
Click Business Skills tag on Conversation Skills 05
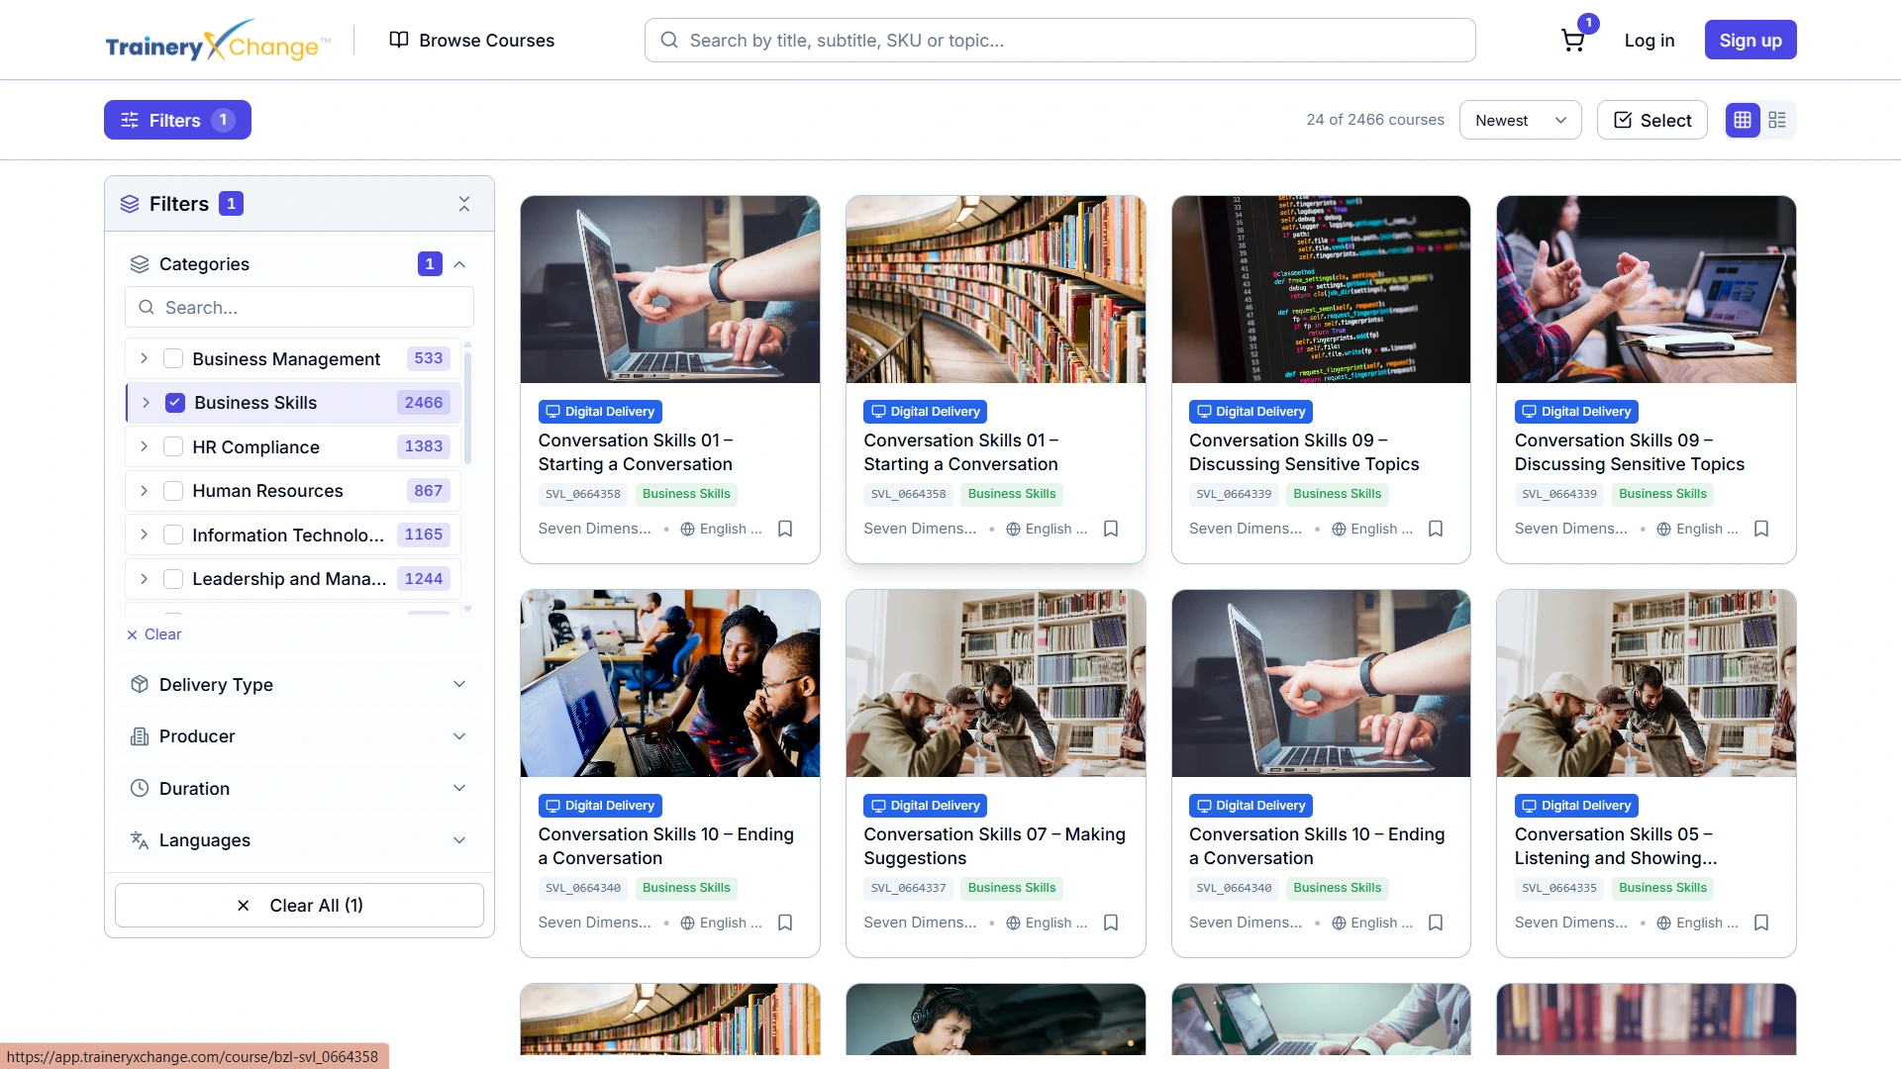(1662, 888)
